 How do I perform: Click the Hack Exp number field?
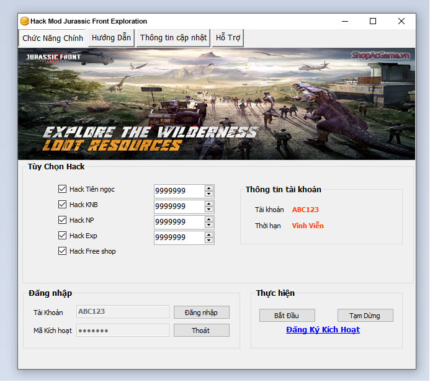179,238
